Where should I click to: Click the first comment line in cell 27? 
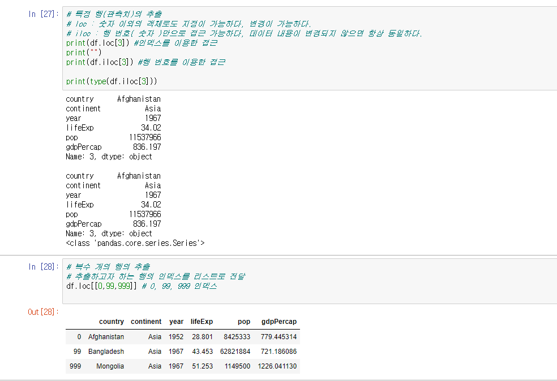[x=114, y=14]
